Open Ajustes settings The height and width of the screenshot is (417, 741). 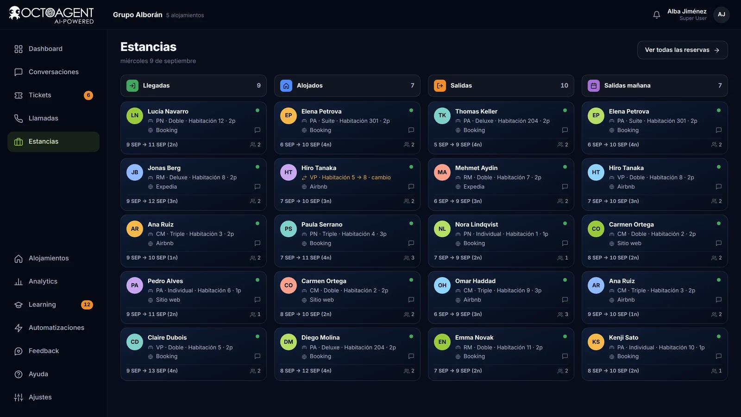click(53, 397)
